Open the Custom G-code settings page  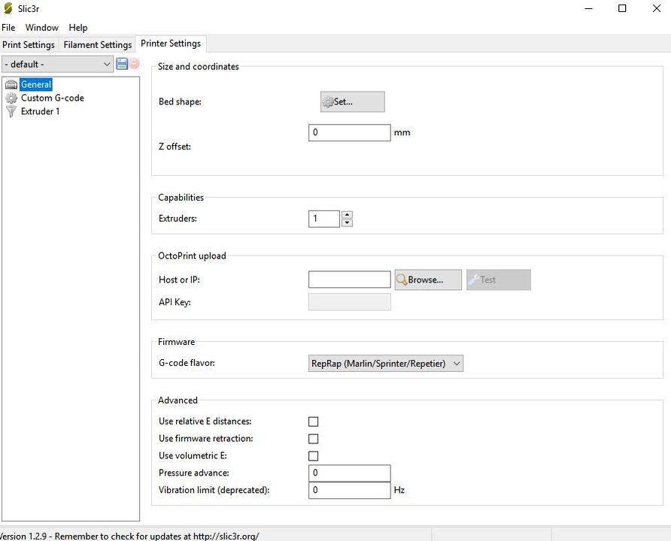[x=52, y=98]
